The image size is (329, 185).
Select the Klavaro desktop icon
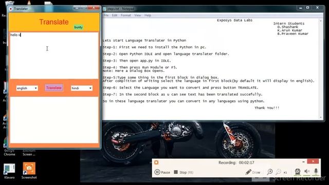[x=9, y=171]
